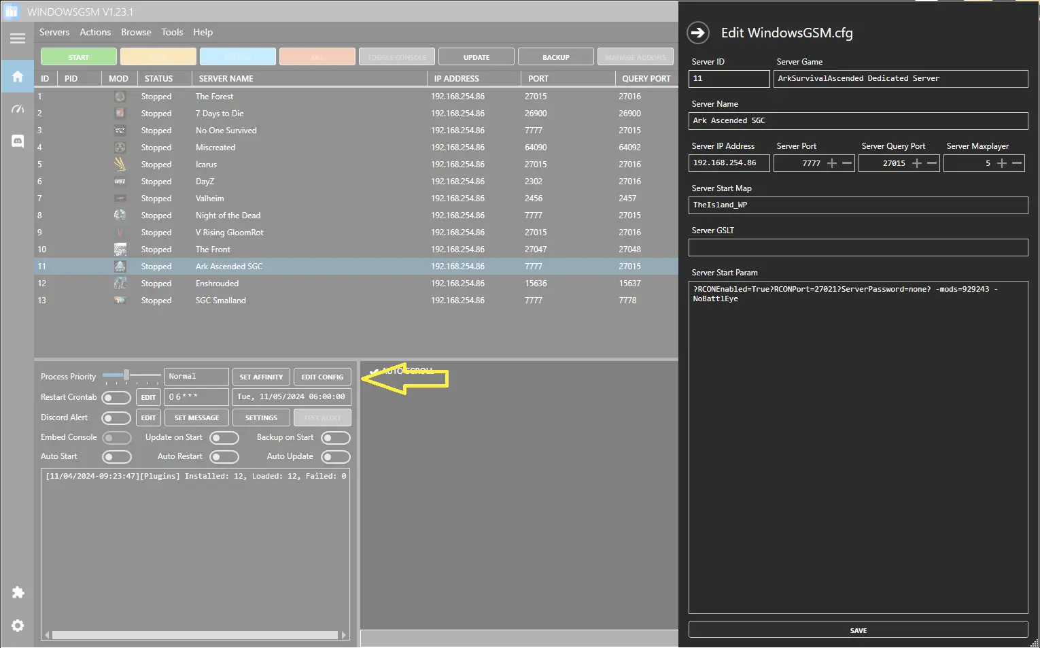Click the 7 Days to Die mod icon

(120, 114)
